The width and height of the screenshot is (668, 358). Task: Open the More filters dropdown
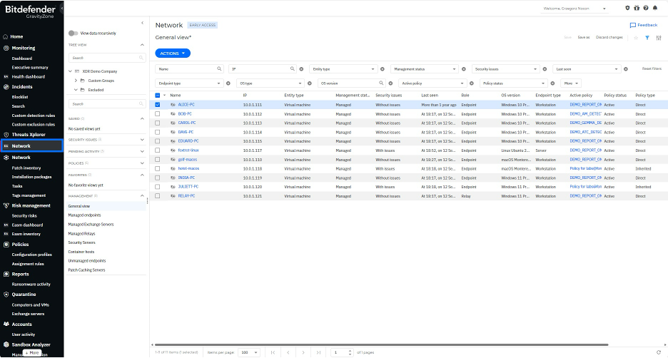click(571, 83)
